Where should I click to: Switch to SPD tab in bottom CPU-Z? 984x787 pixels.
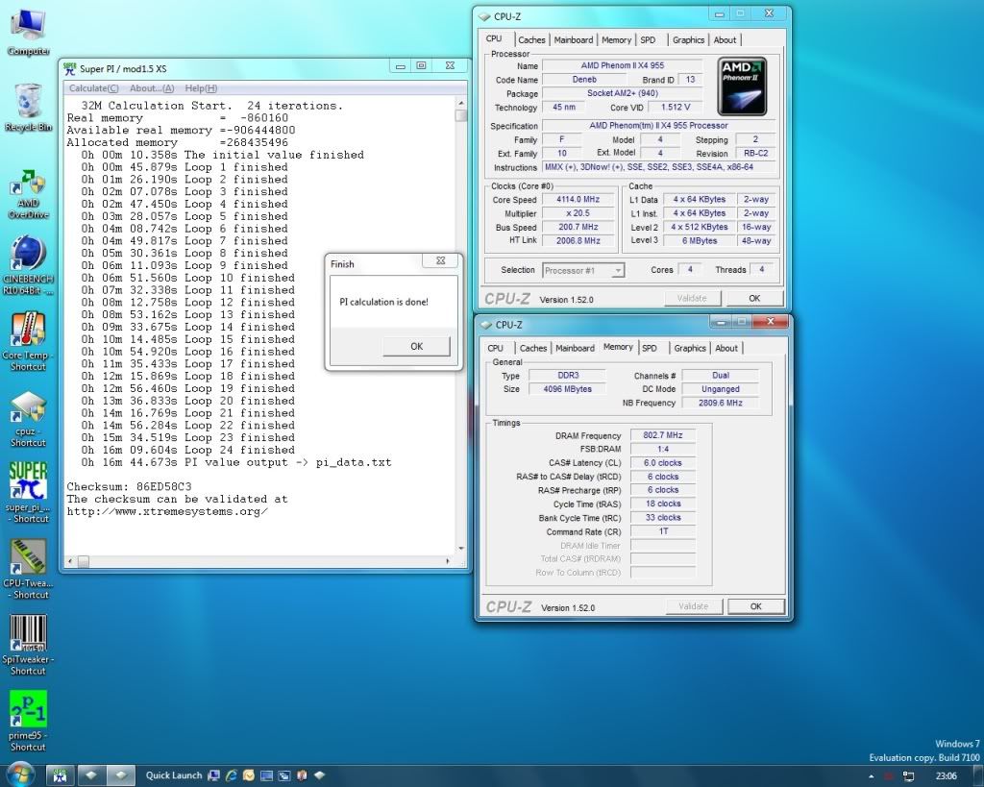pos(650,348)
